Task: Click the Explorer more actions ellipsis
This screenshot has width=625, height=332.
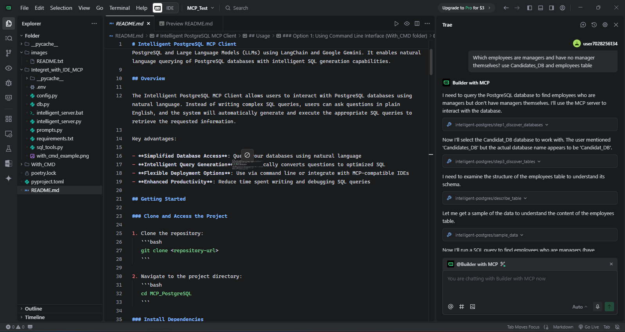Action: click(x=94, y=23)
